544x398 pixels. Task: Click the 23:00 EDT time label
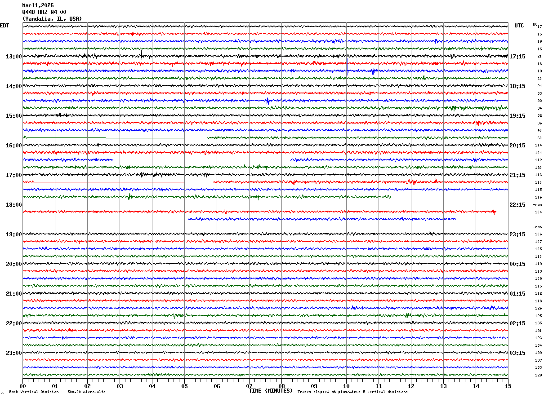(x=13, y=353)
